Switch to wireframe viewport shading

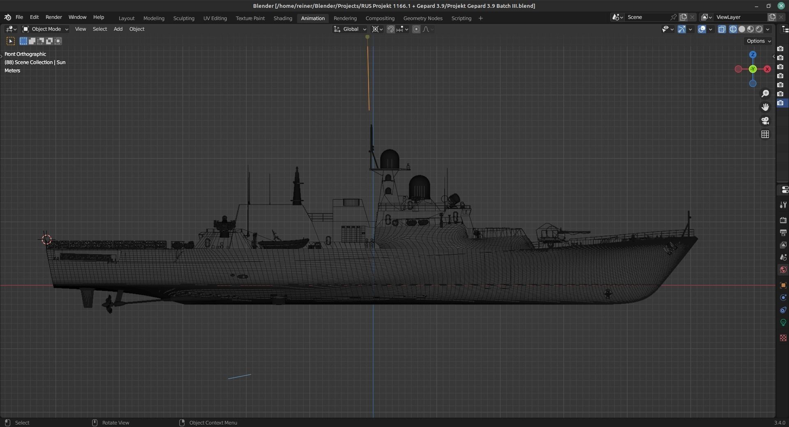point(733,29)
